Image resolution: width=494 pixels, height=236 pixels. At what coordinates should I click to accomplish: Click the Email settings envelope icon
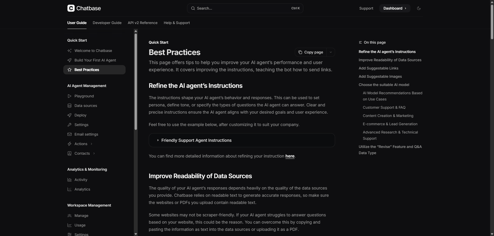(x=69, y=135)
